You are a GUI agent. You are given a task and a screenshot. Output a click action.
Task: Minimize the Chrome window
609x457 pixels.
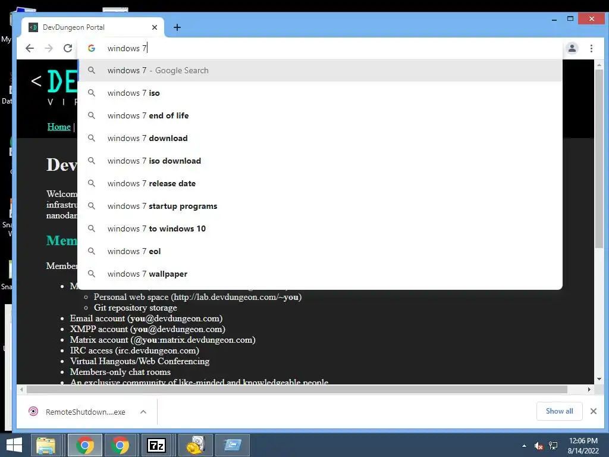click(554, 19)
